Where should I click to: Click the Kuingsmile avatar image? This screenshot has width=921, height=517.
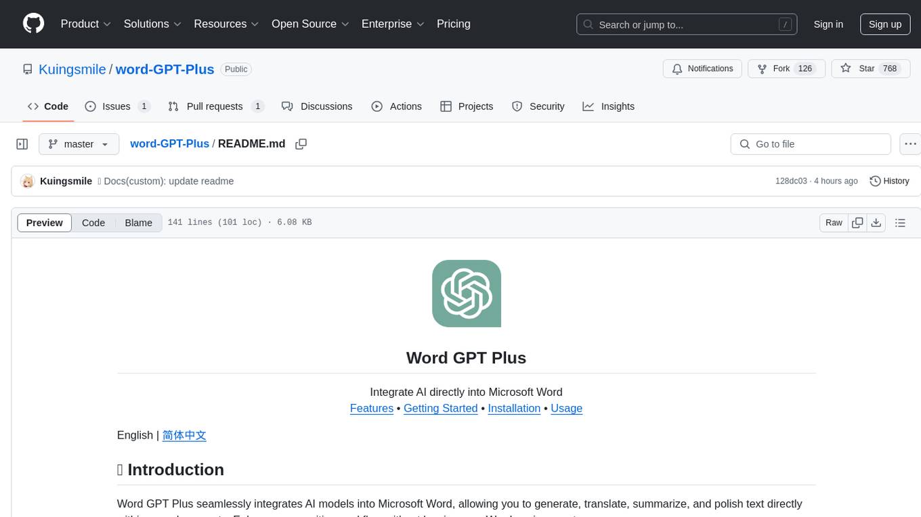click(28, 181)
